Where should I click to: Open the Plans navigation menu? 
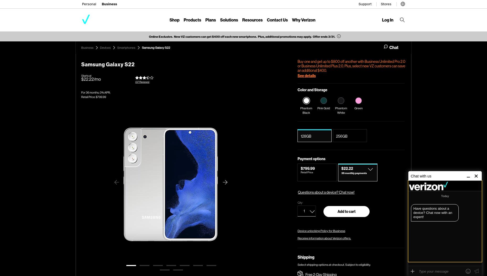click(210, 20)
